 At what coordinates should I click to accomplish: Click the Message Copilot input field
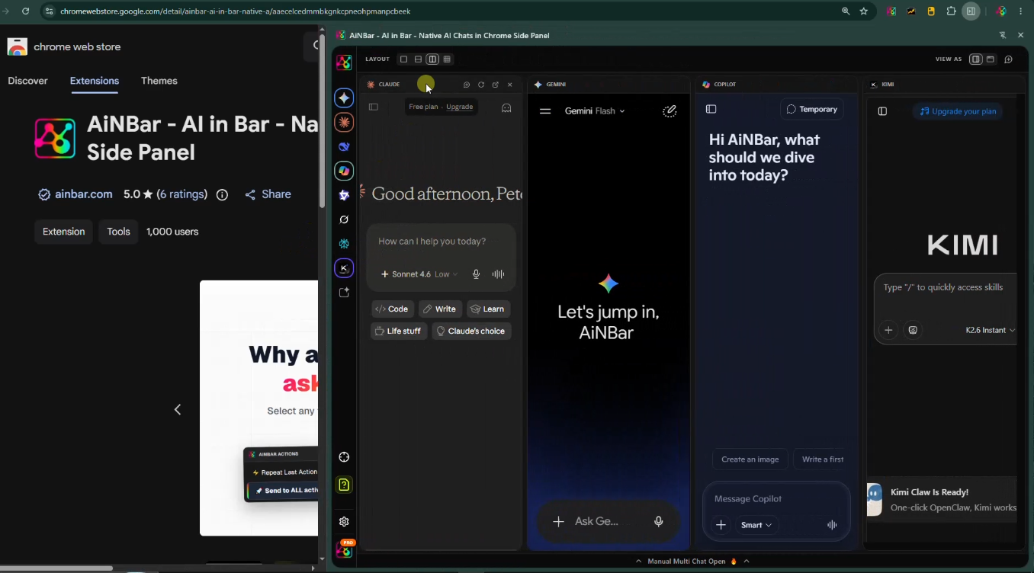click(775, 498)
